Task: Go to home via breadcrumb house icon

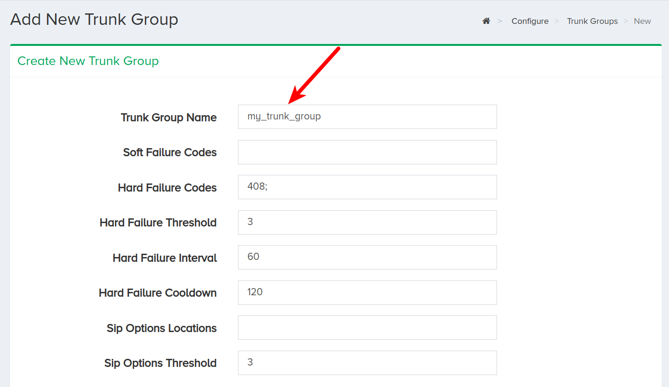Action: pyautogui.click(x=486, y=21)
